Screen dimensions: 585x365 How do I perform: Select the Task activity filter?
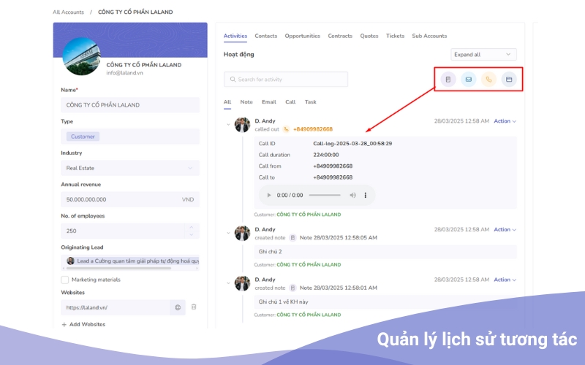tap(310, 101)
